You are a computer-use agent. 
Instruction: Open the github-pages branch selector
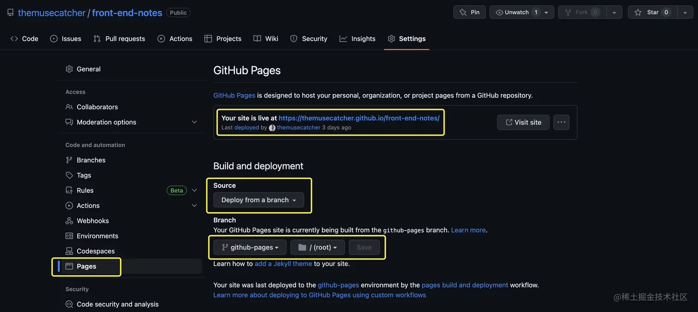coord(250,247)
